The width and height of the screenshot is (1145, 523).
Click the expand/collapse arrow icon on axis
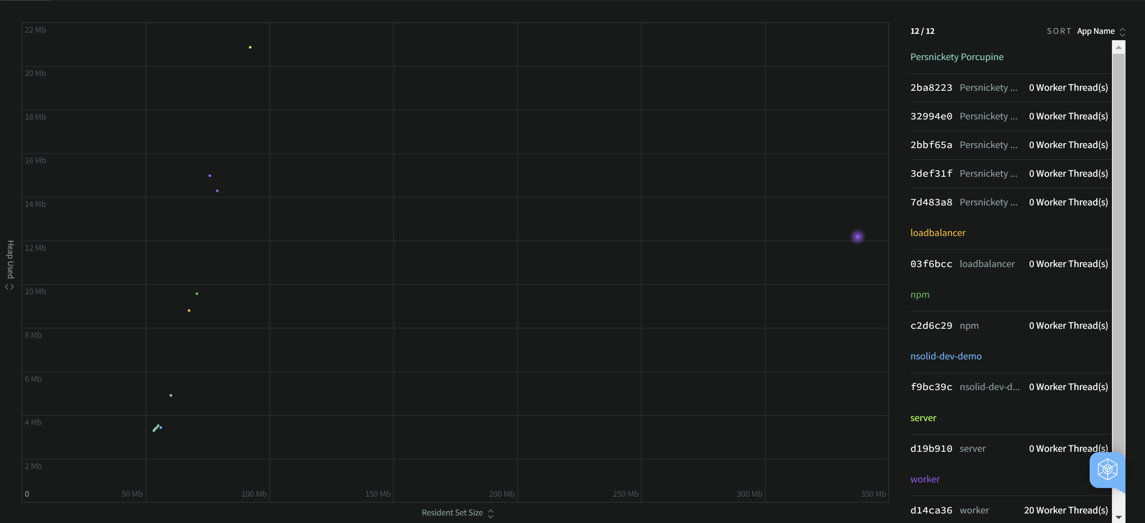(10, 285)
